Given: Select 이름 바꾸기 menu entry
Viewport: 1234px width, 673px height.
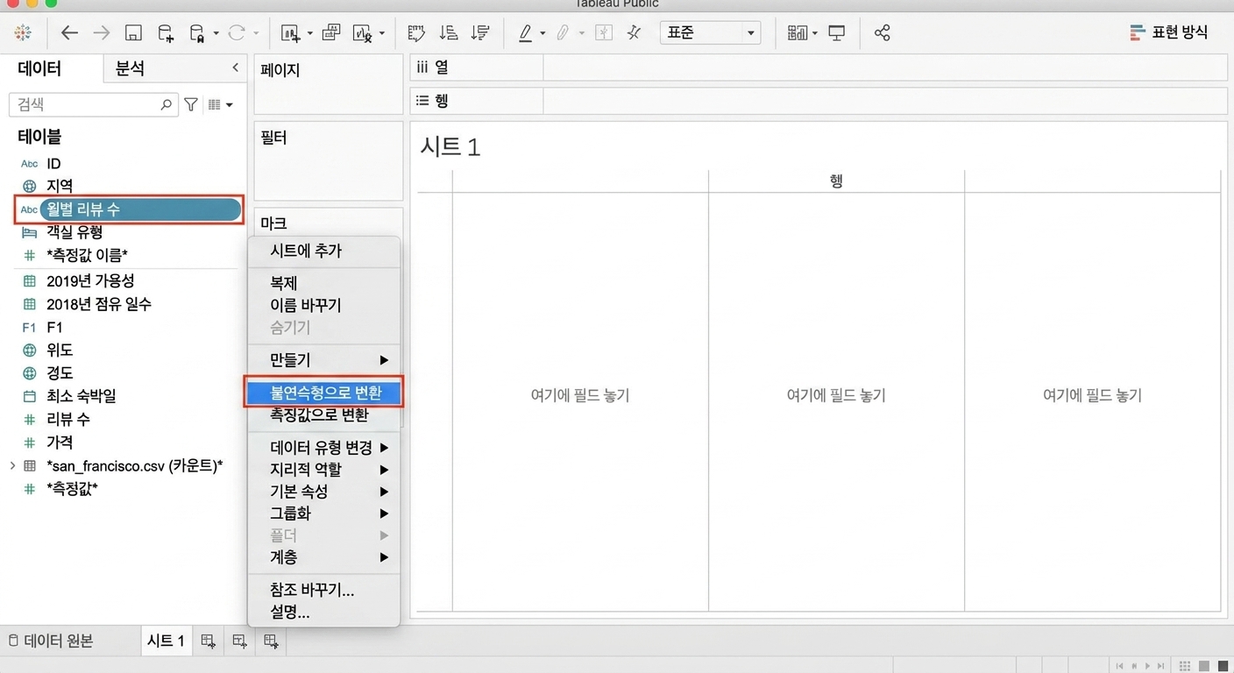Looking at the screenshot, I should tap(324, 305).
